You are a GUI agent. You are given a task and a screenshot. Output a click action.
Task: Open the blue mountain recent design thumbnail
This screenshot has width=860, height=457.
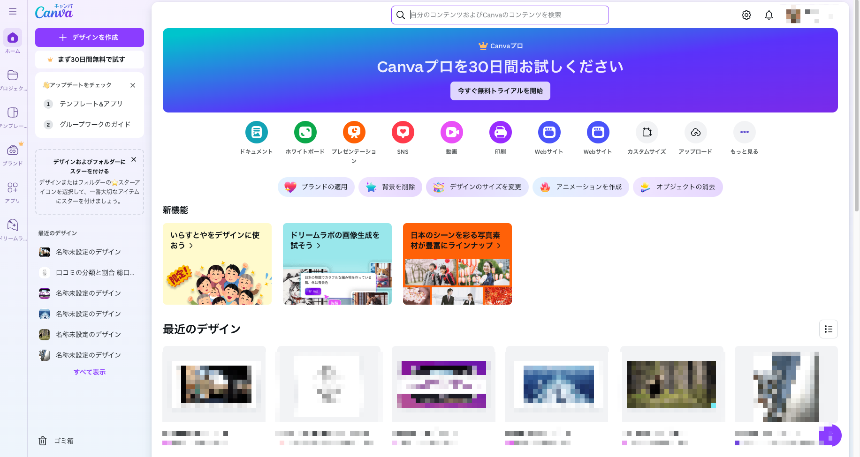556,384
